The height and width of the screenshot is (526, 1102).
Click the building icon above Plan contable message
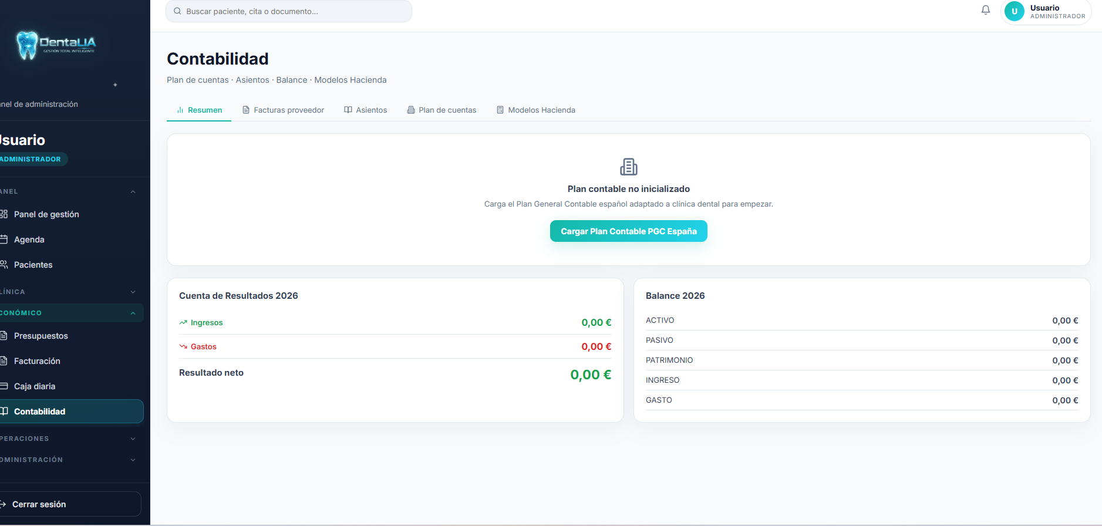[628, 167]
